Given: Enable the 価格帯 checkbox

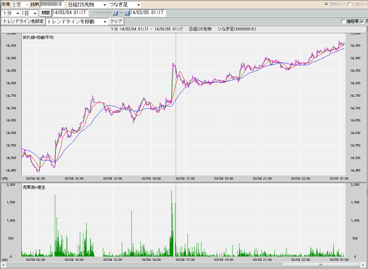Looking at the screenshot, I should tap(343, 22).
